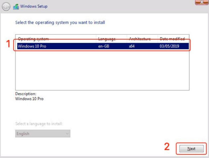
Task: Click the language dropdown chevron arrow
Action: tap(67, 134)
